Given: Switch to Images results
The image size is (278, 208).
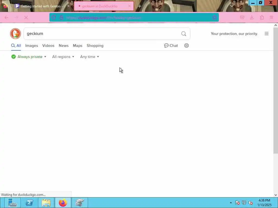Looking at the screenshot, I should [x=31, y=45].
